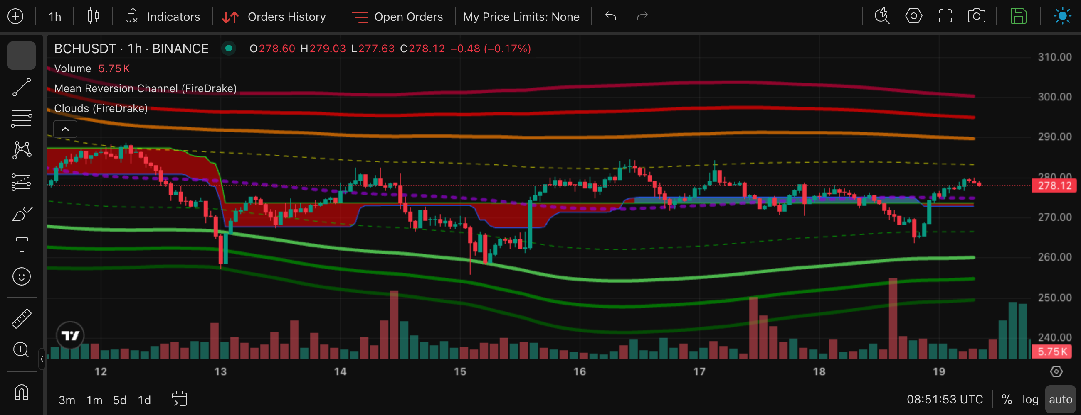
Task: Open the 1h timeframe selector
Action: 54,17
